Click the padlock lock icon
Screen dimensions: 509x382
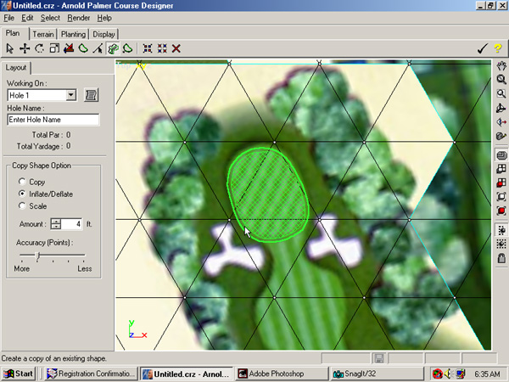pos(501,258)
